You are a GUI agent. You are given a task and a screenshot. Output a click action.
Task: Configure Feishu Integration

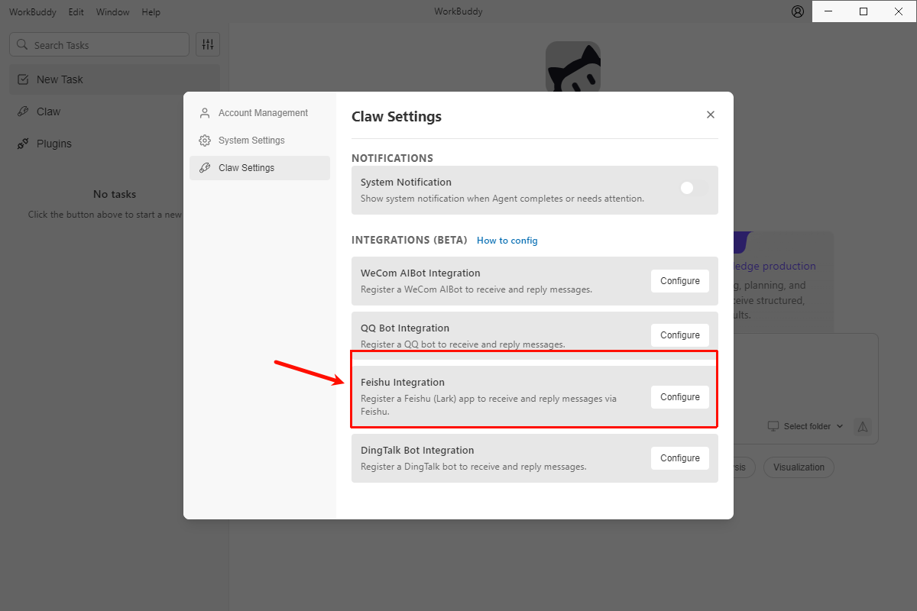680,397
